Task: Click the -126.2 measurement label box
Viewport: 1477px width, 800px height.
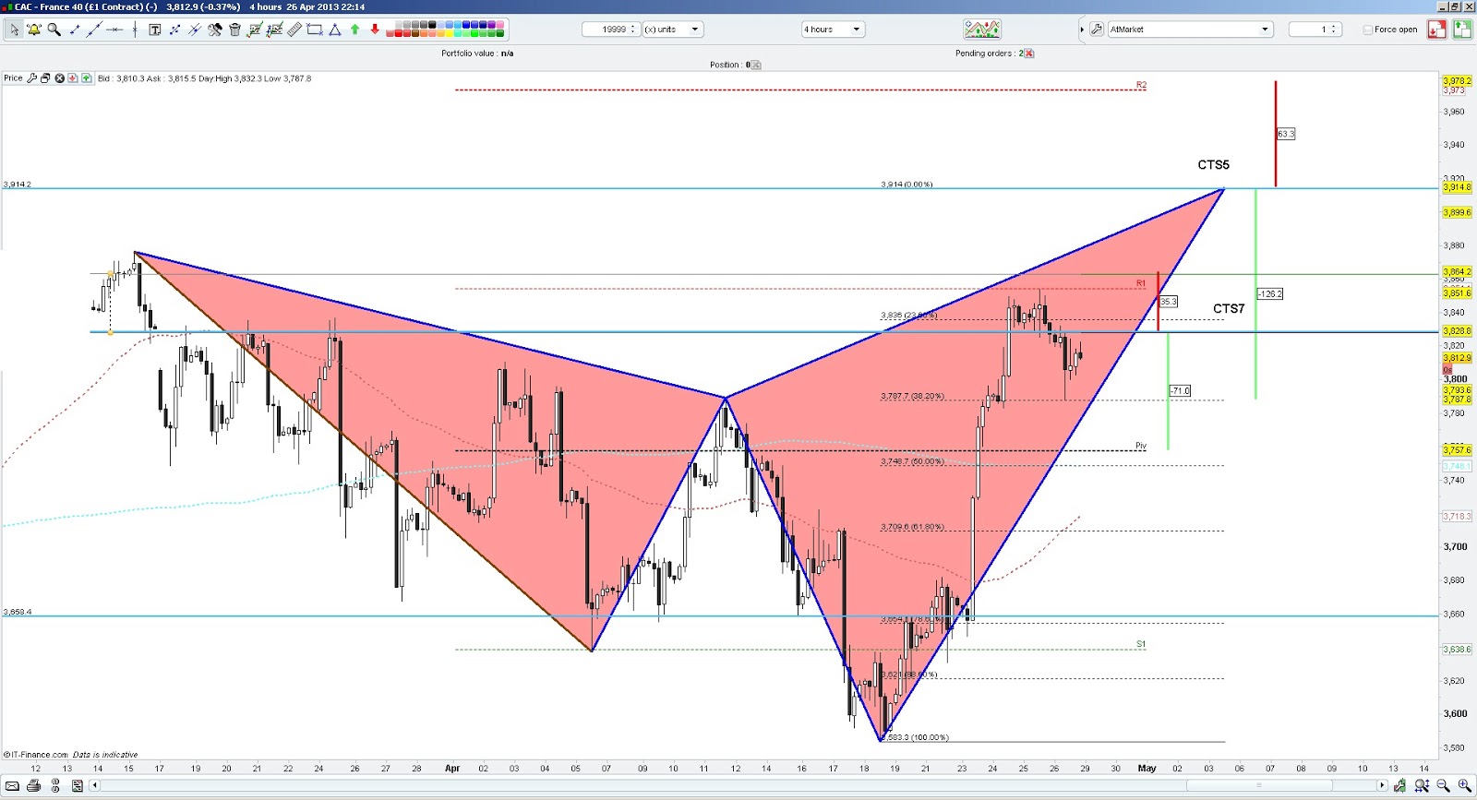Action: 1269,294
